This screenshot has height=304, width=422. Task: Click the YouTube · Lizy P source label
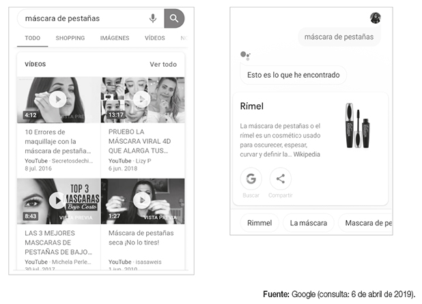pyautogui.click(x=130, y=161)
